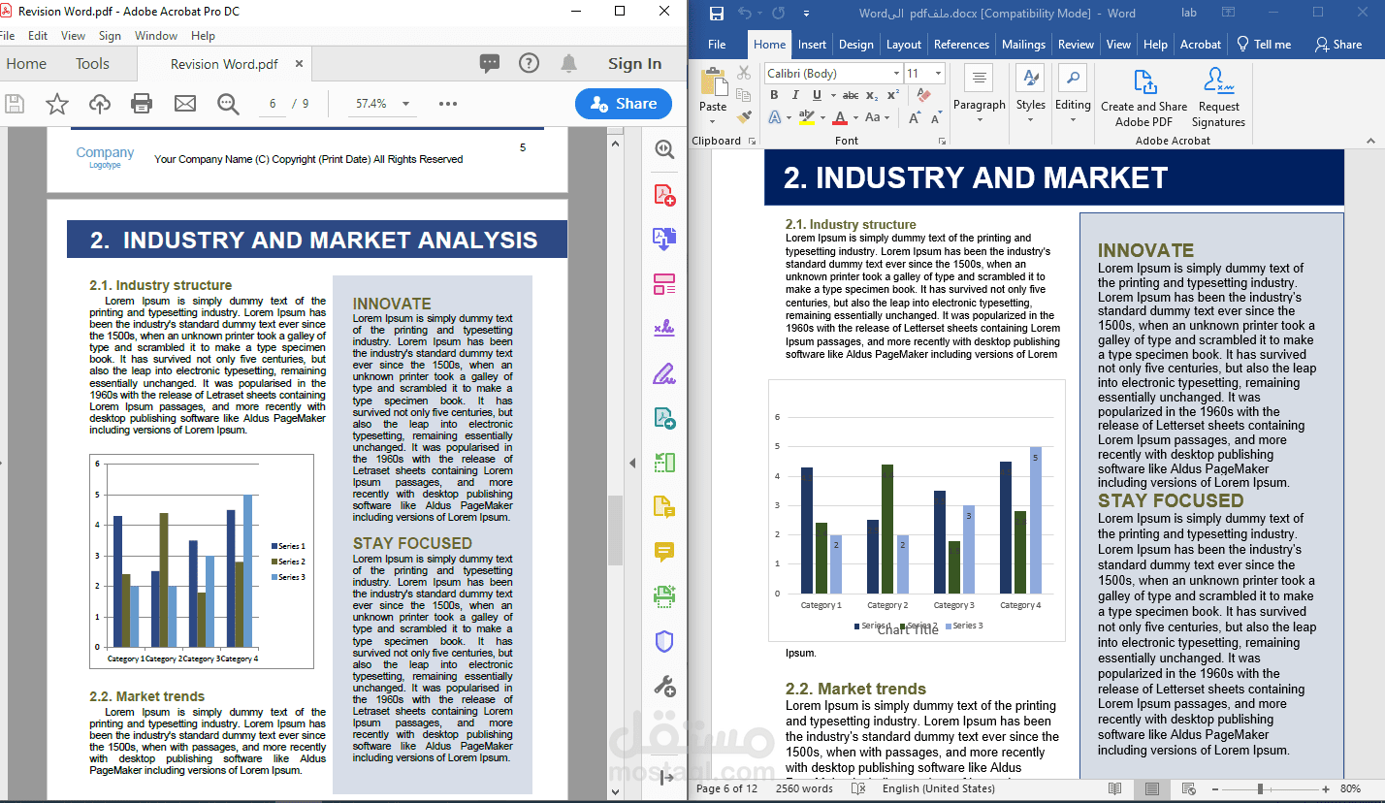Open the Acrobat ribbon tab in Word
This screenshot has height=803, width=1385.
tap(1201, 45)
